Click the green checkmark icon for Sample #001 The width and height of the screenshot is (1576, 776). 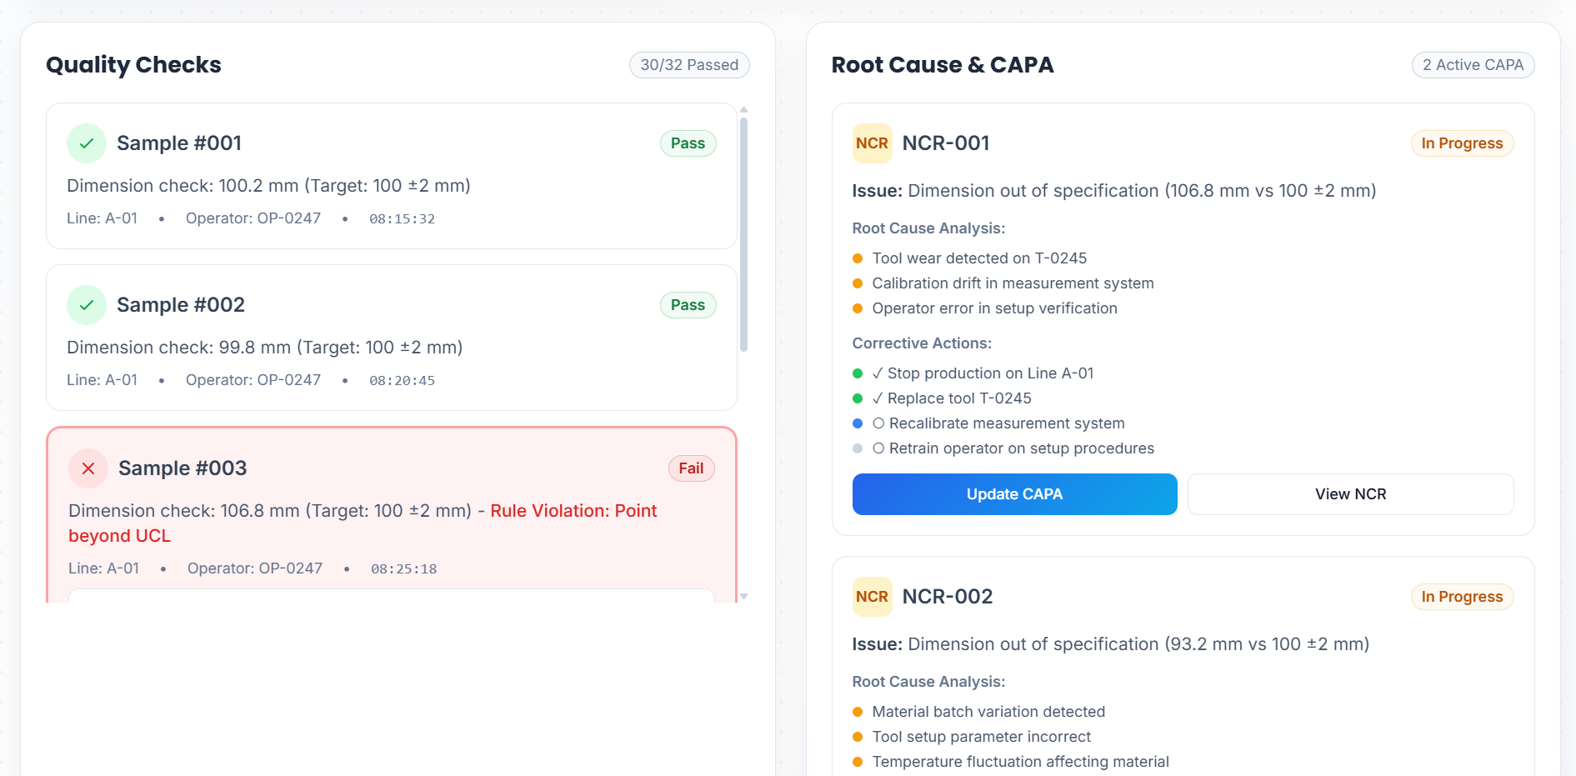pyautogui.click(x=87, y=143)
